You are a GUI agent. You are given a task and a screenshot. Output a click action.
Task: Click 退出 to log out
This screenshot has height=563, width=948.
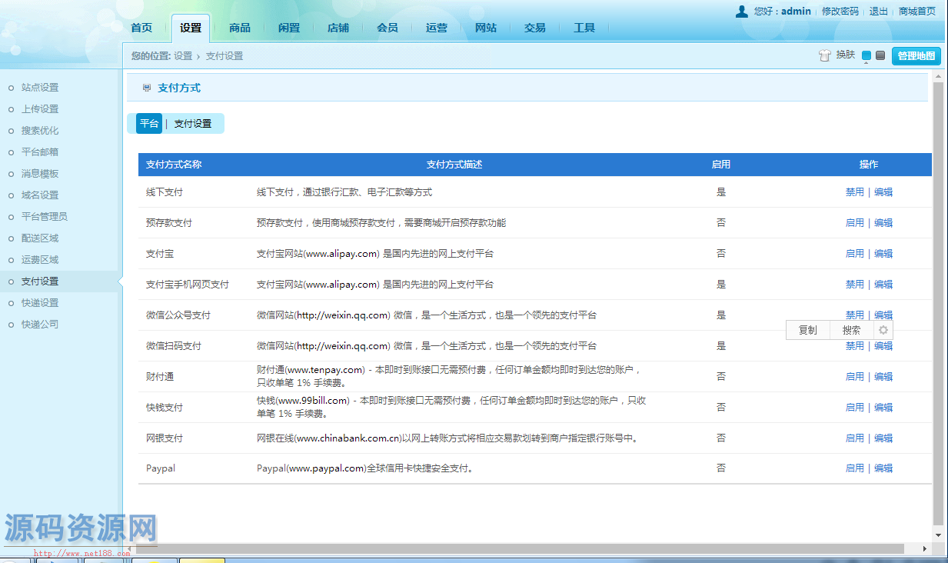[x=878, y=12]
